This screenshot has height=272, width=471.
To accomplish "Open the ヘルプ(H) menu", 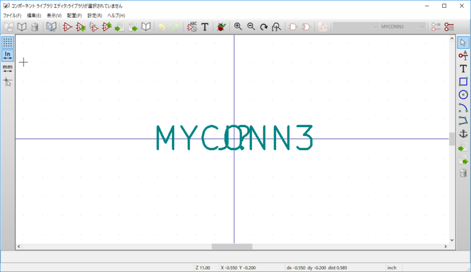I will coord(116,15).
